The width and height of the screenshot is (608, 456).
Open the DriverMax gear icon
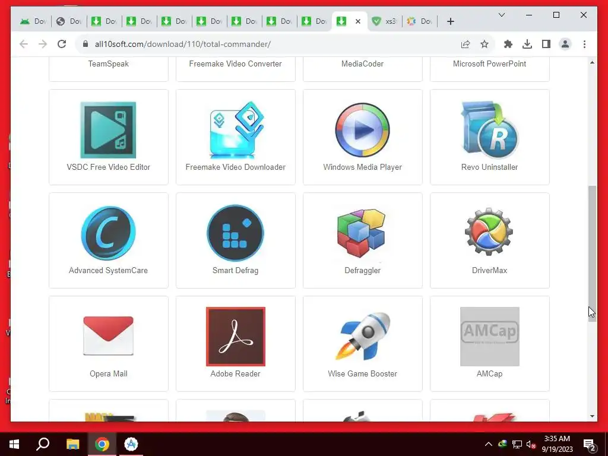pyautogui.click(x=489, y=232)
